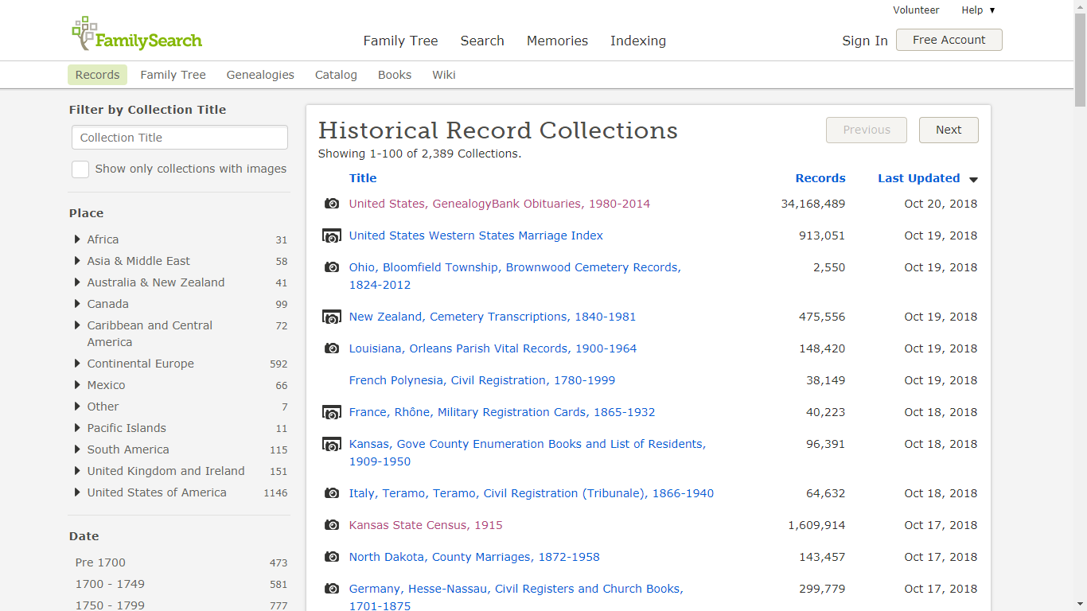Enable Show only collections with images

pos(80,169)
